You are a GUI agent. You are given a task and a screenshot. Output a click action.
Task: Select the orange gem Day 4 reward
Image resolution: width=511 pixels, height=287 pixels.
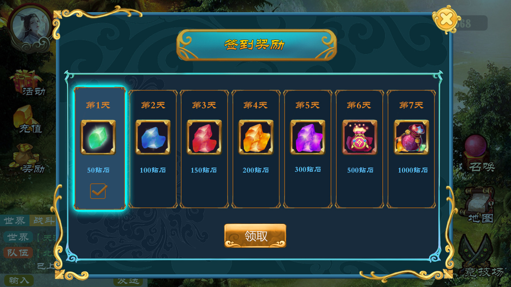pos(256,137)
